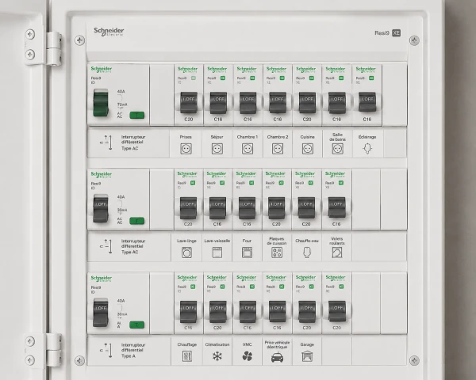Click the differential switch symbol in the top label row
The width and height of the screenshot is (476, 380).
106,142
